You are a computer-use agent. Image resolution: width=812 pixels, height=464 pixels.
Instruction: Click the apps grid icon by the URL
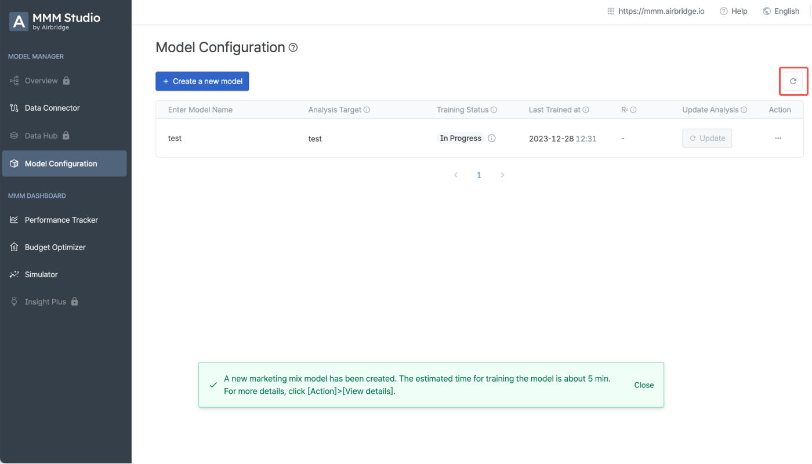pyautogui.click(x=611, y=11)
